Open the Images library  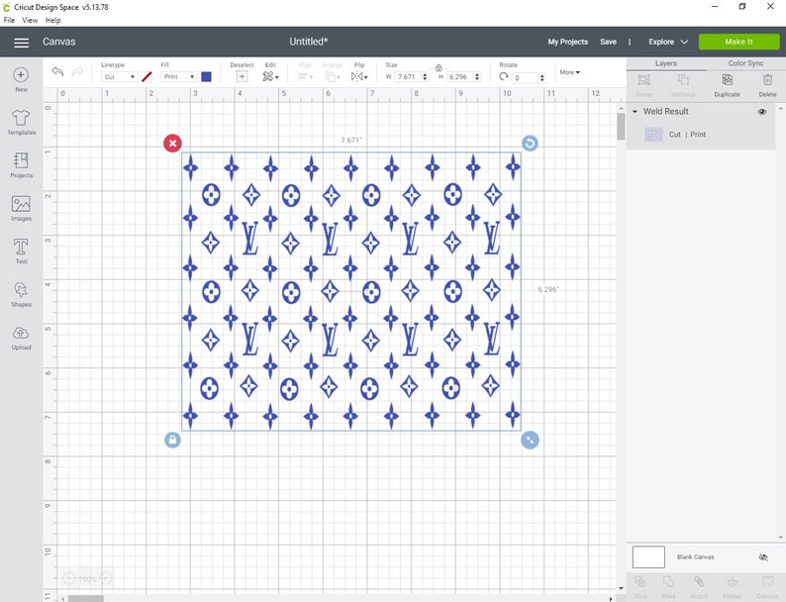(x=21, y=204)
